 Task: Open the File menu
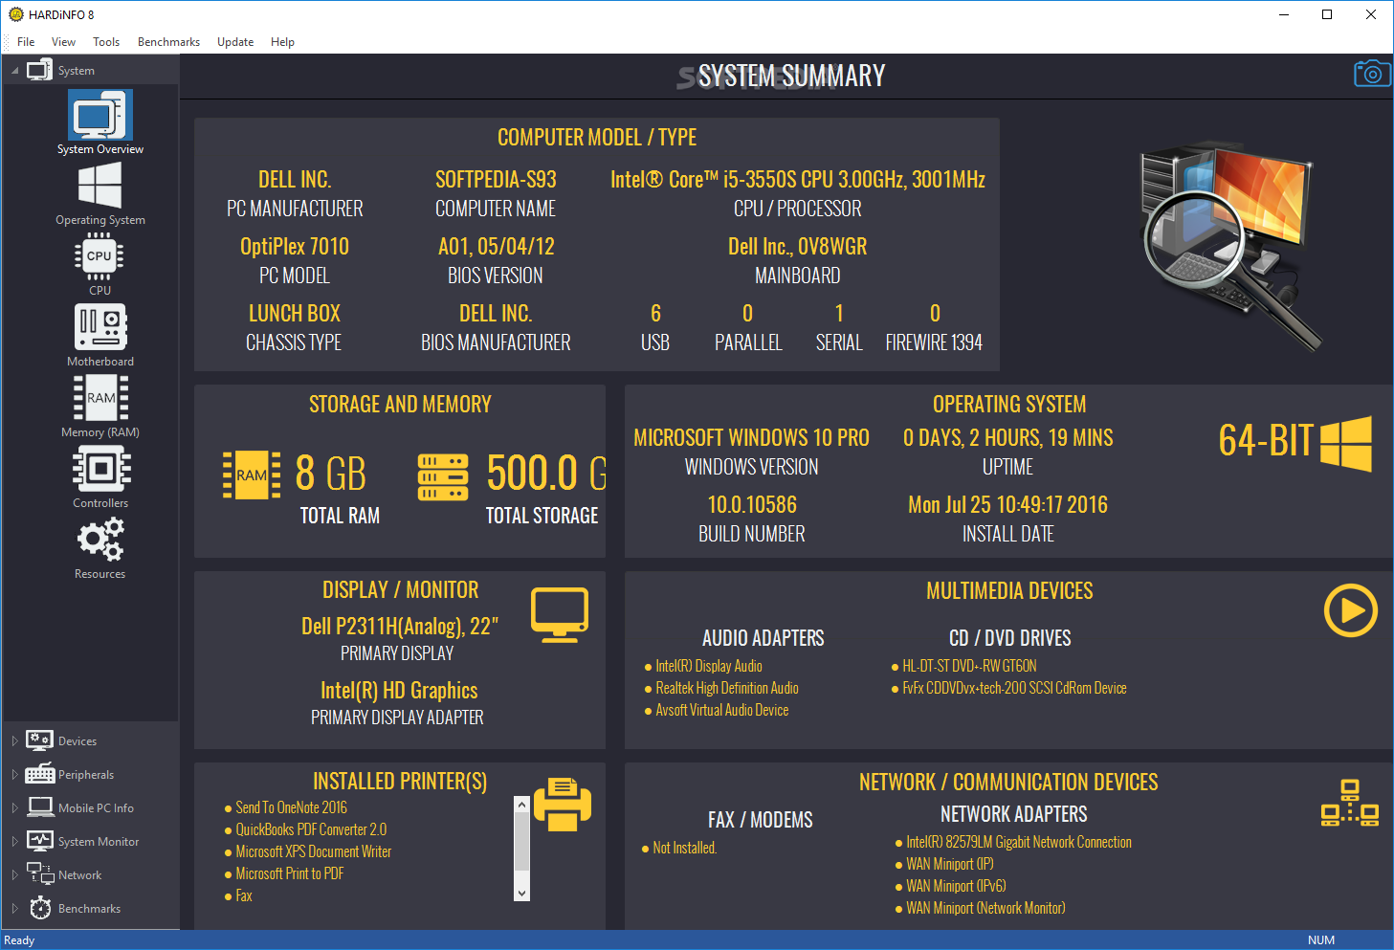pyautogui.click(x=26, y=41)
